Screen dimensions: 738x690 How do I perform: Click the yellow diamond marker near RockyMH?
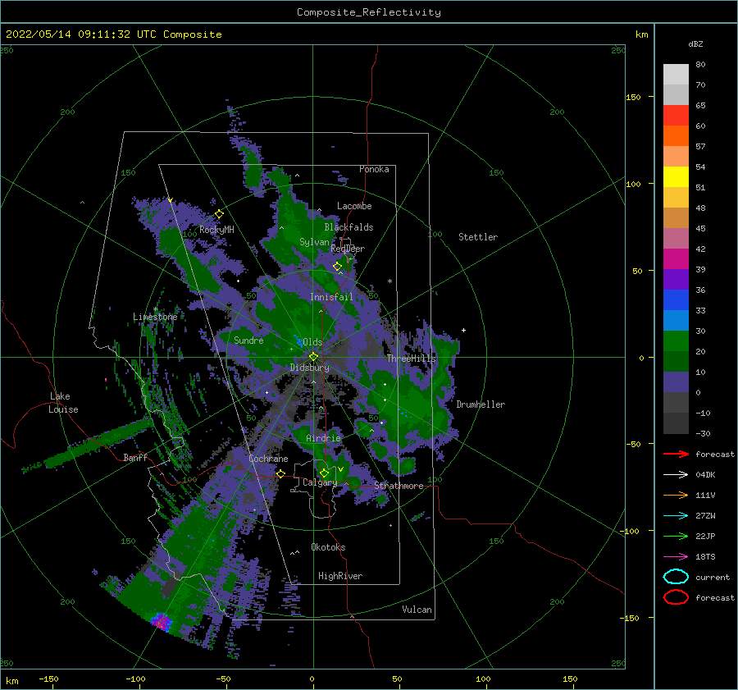219,214
